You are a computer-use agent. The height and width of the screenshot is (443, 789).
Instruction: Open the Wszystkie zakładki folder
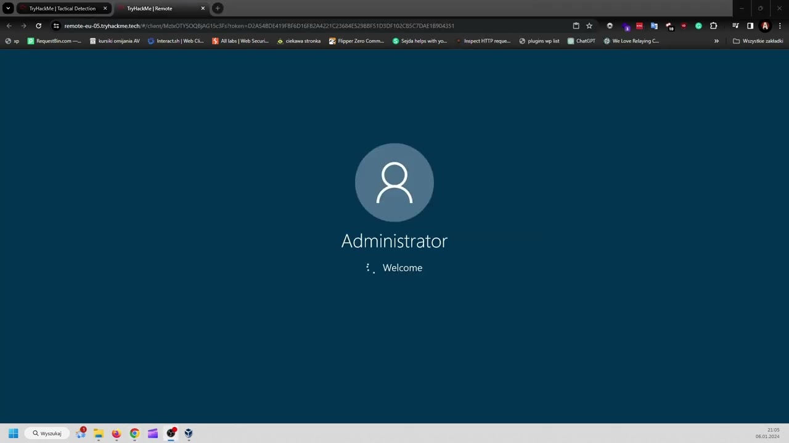coord(758,41)
